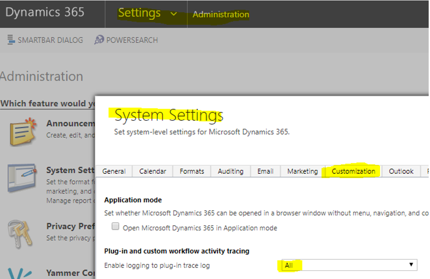Viewport: 430px width, 279px height.
Task: Select the Auditing tab
Action: (231, 171)
